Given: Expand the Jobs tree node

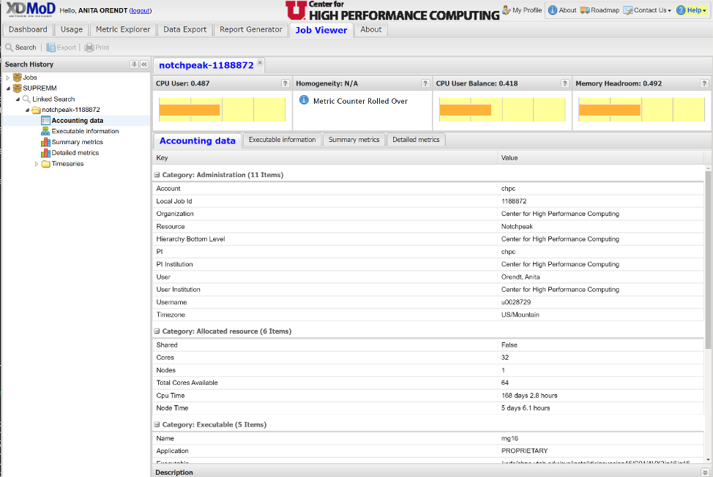Looking at the screenshot, I should pos(8,78).
